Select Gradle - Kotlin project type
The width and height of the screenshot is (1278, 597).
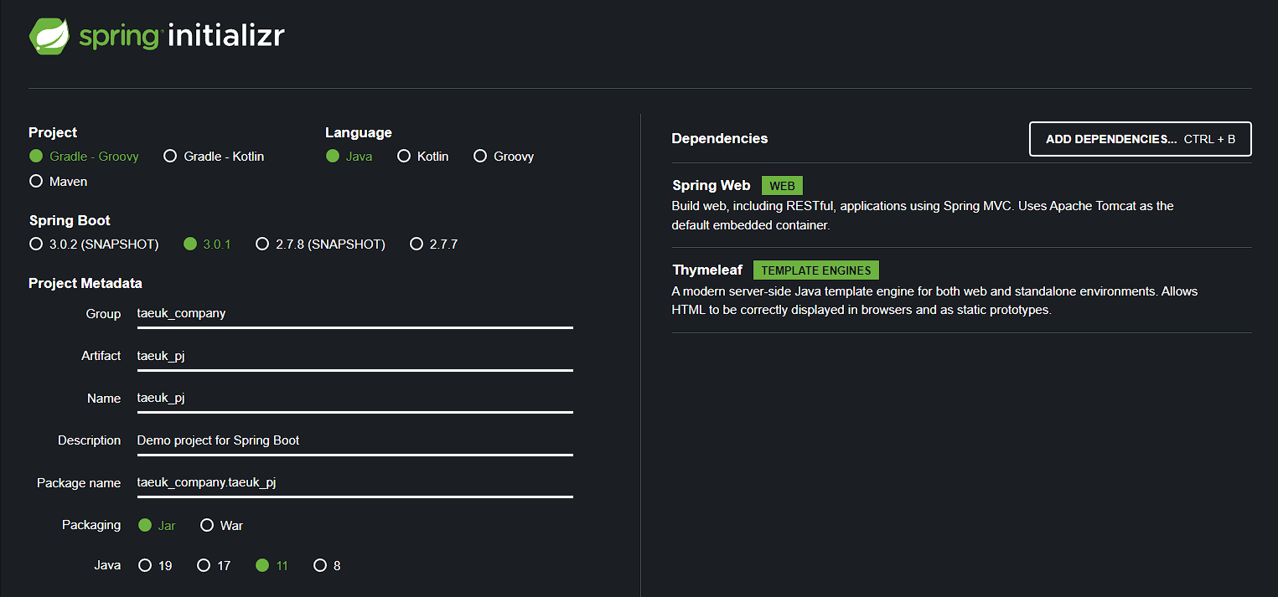click(x=214, y=157)
